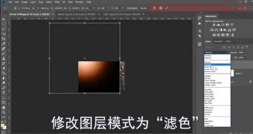Add a Photo Filter adjustment
253x134 pixels.
click(x=225, y=30)
